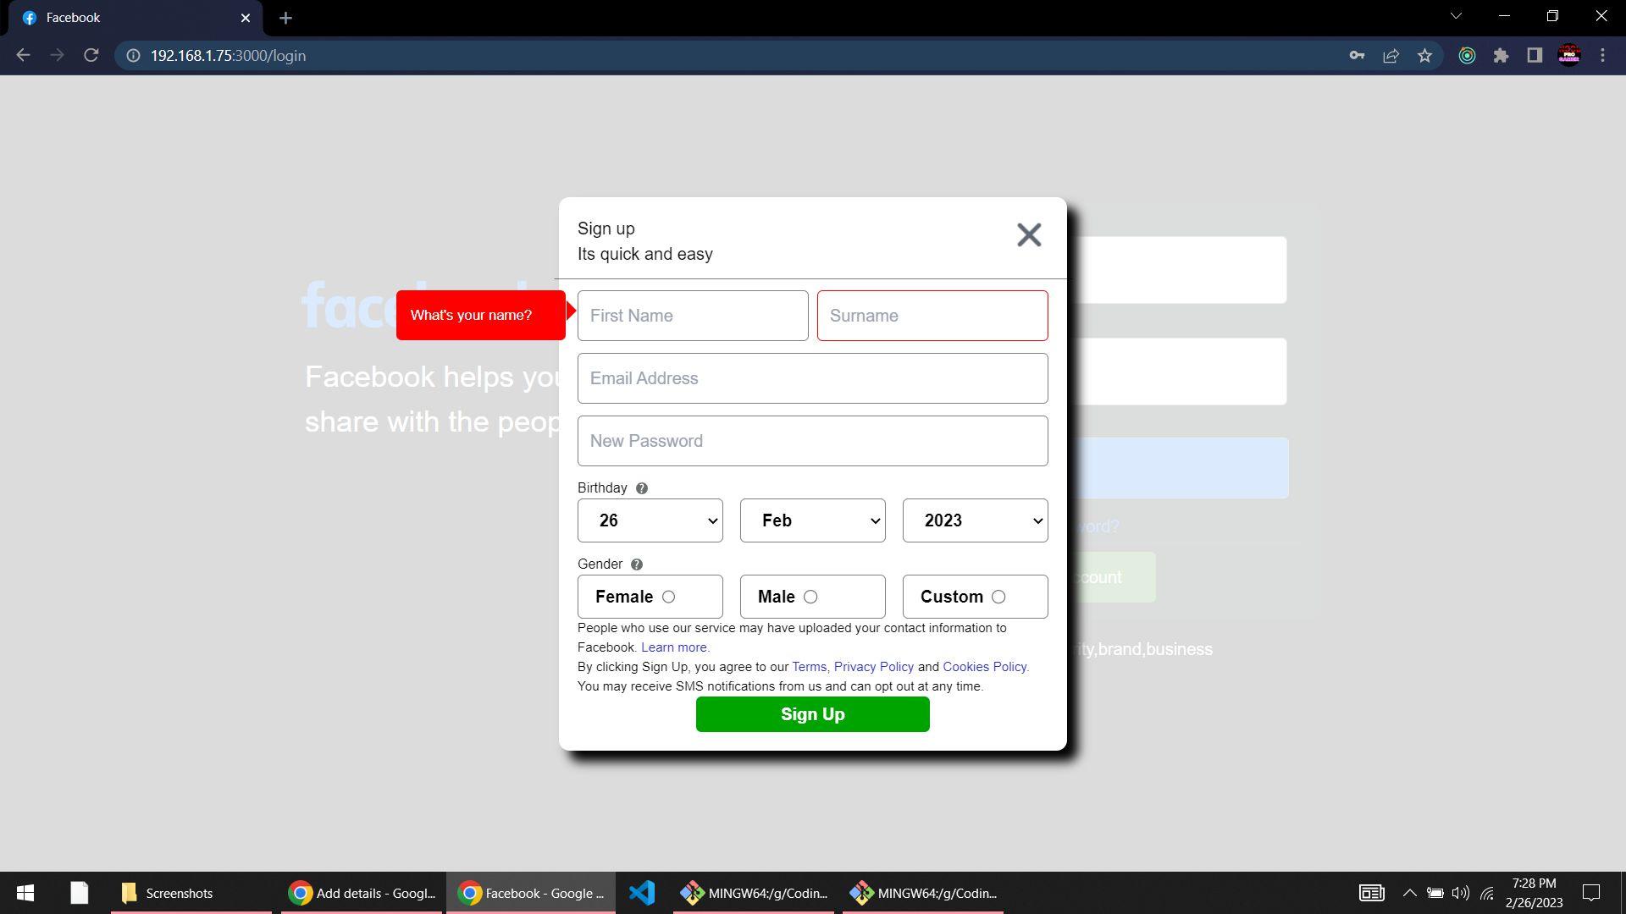Click the password key icon in address bar
1626x914 pixels.
tap(1358, 55)
